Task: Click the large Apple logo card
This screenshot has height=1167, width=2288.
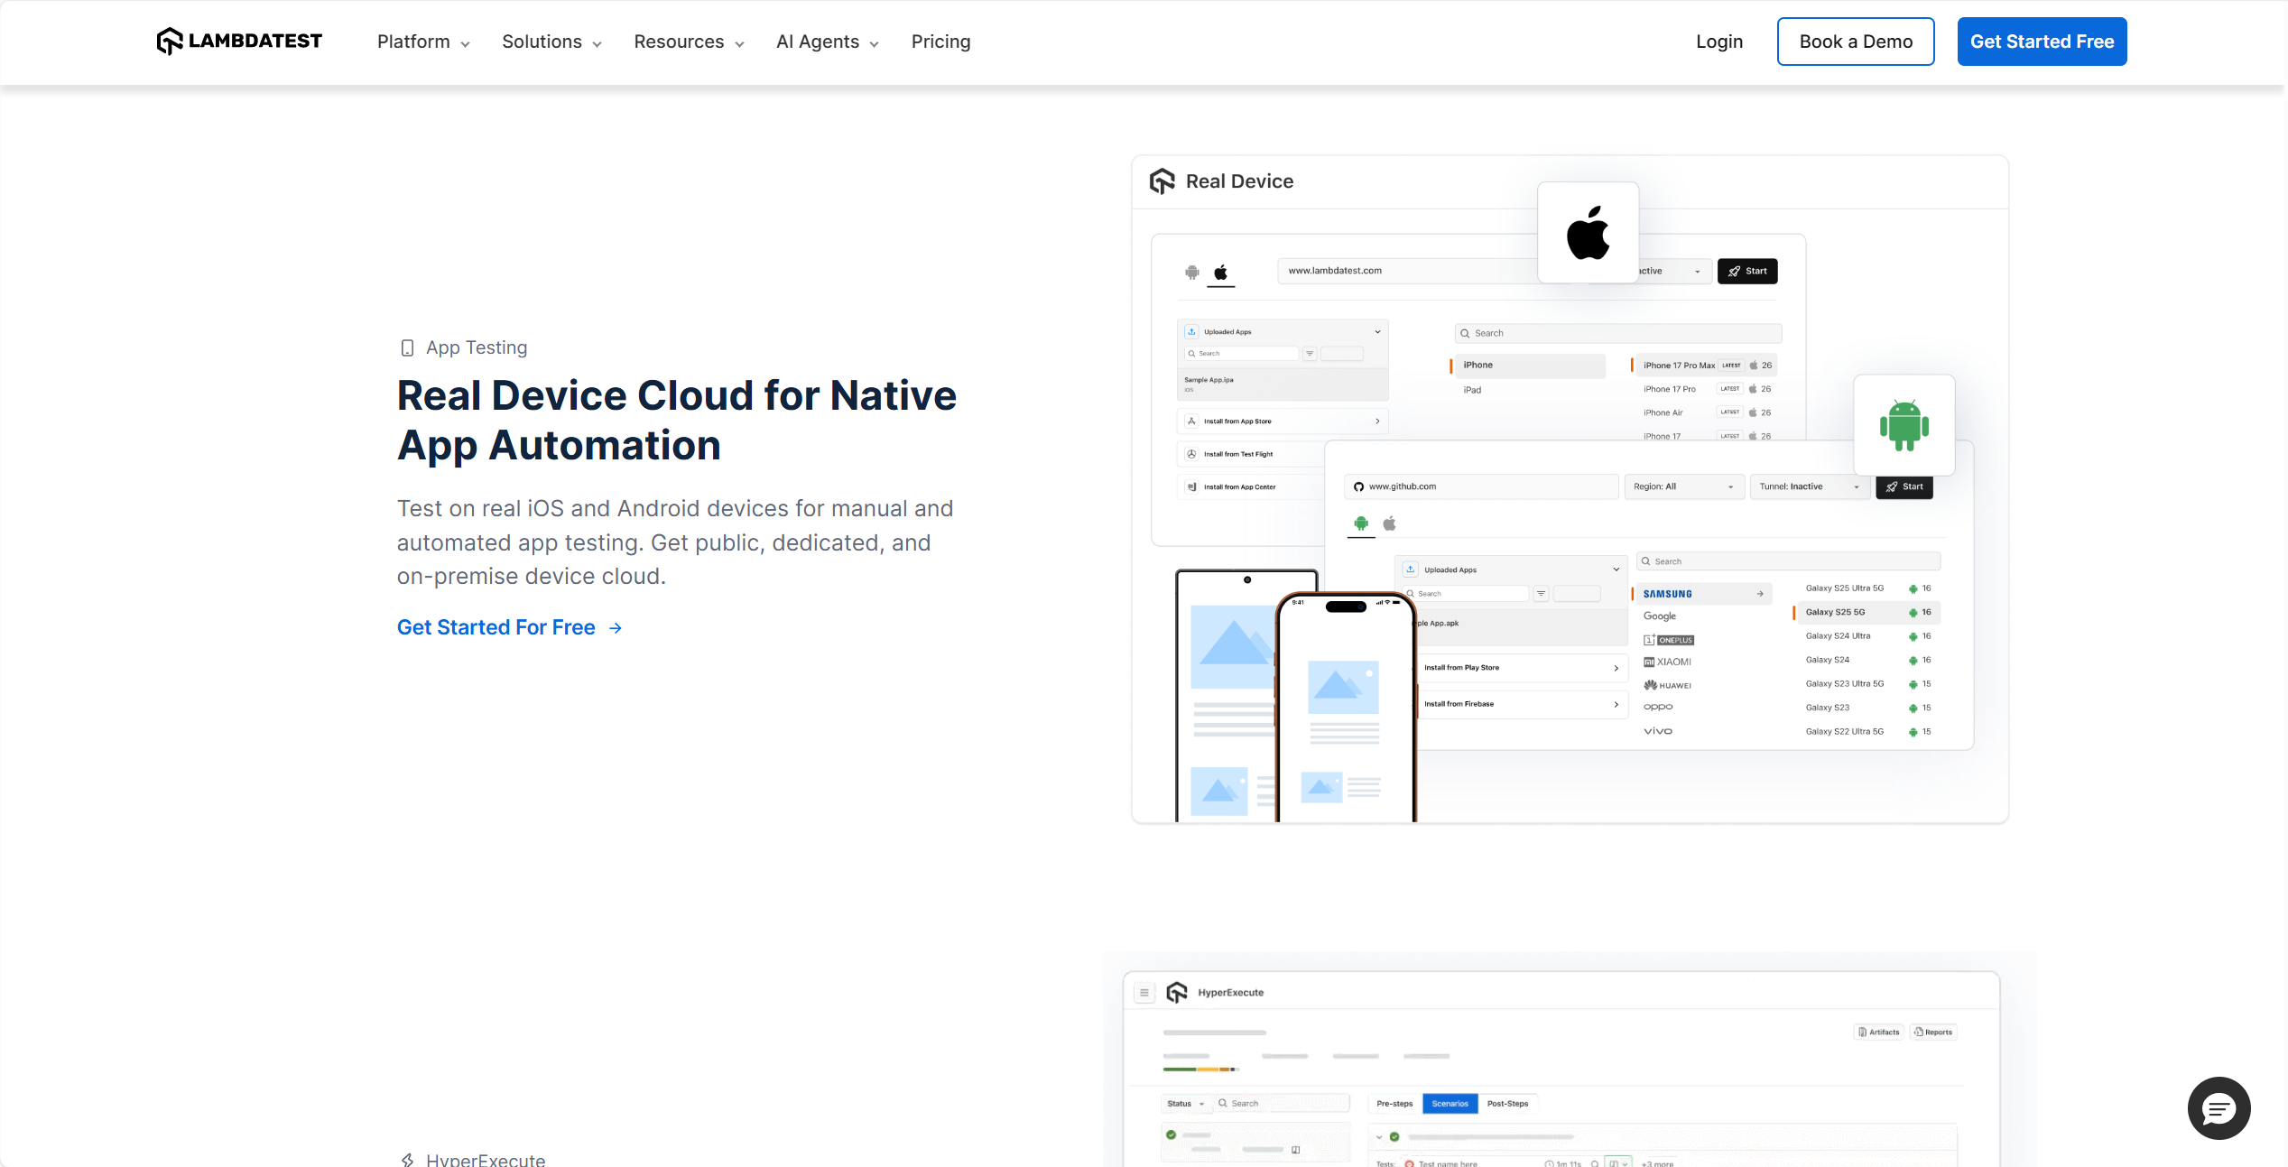Action: tap(1588, 233)
